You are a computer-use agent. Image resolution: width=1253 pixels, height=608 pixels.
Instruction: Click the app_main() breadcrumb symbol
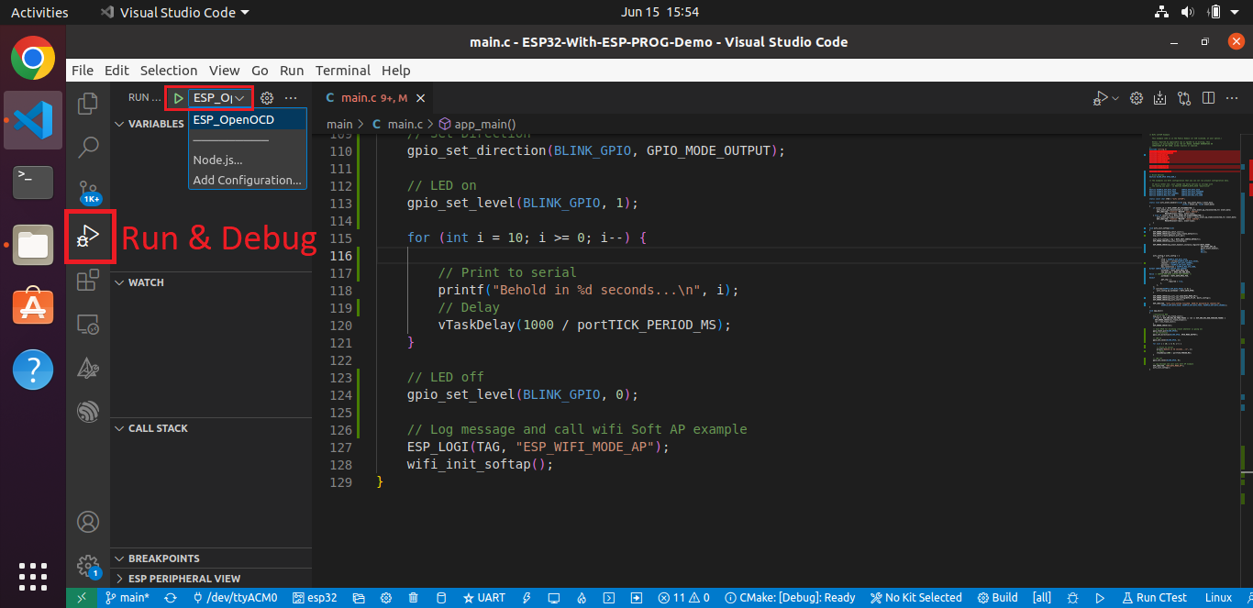point(477,124)
